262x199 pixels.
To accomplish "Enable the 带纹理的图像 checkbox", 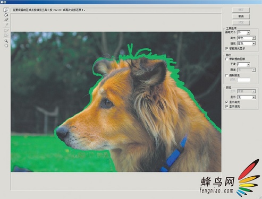I will pos(226,59).
